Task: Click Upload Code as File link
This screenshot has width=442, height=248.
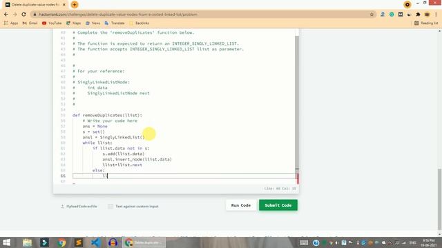Action: pos(79,207)
